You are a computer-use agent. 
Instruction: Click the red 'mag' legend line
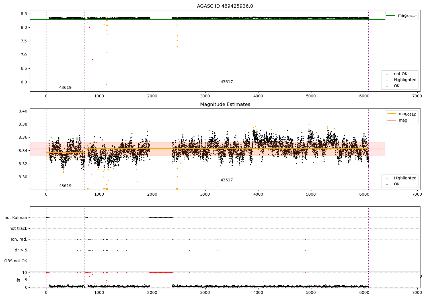[392, 120]
